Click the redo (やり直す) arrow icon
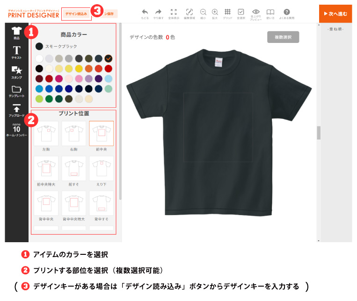This screenshot has width=357, height=301. (158, 12)
